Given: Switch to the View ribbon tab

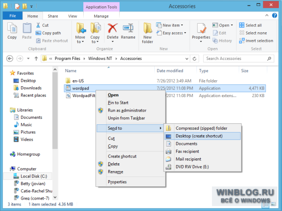Looking at the screenshot, I should pyautogui.click(x=72, y=16).
